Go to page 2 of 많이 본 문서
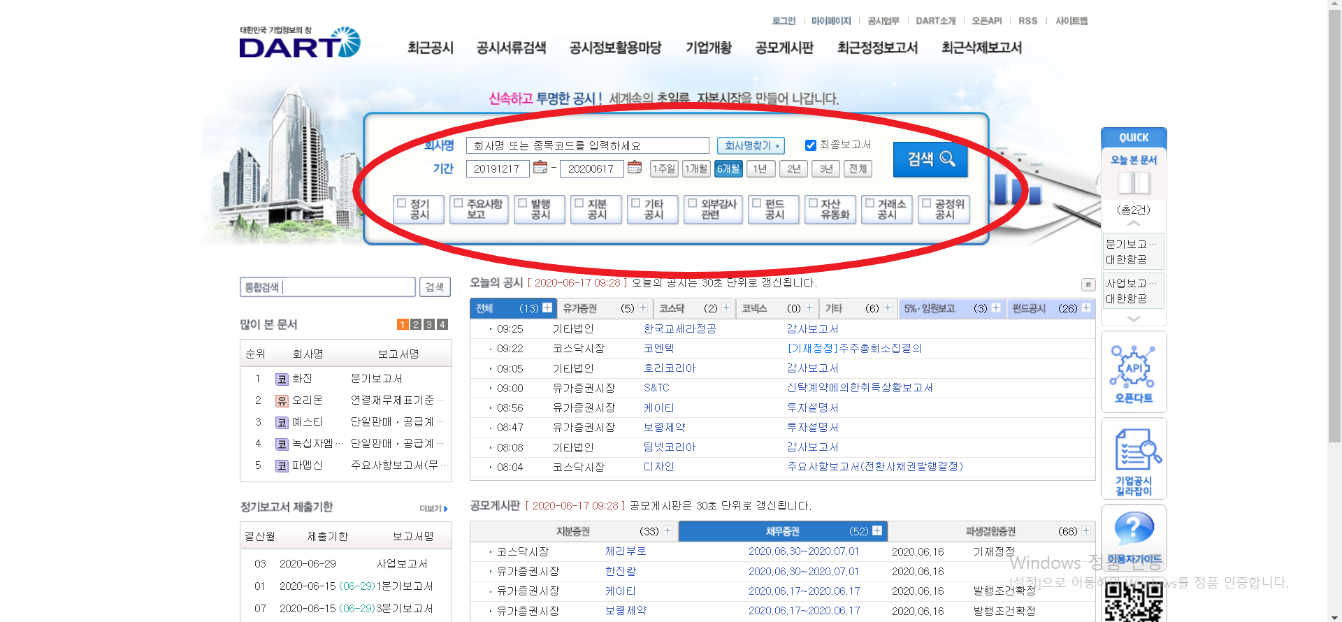The height and width of the screenshot is (622, 1342). [416, 324]
